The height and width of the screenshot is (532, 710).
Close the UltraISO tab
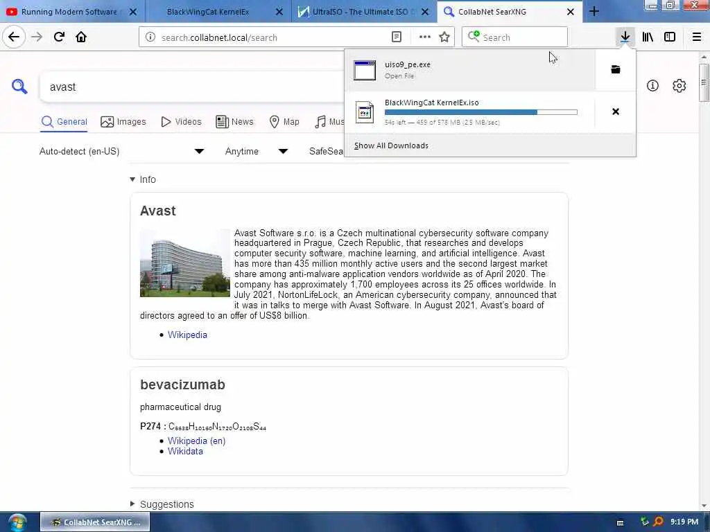[x=425, y=12]
